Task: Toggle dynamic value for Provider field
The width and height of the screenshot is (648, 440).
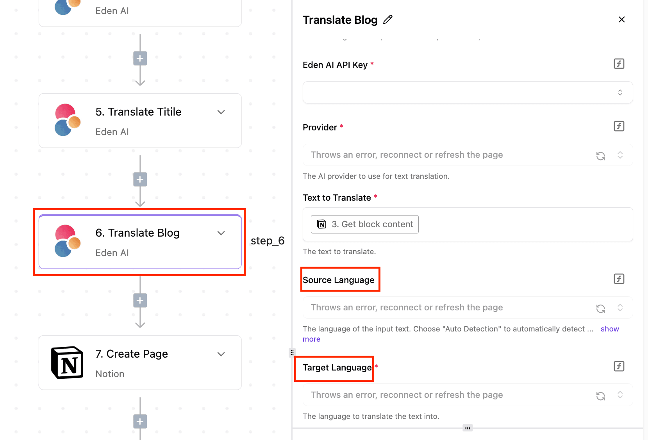Action: (x=619, y=126)
